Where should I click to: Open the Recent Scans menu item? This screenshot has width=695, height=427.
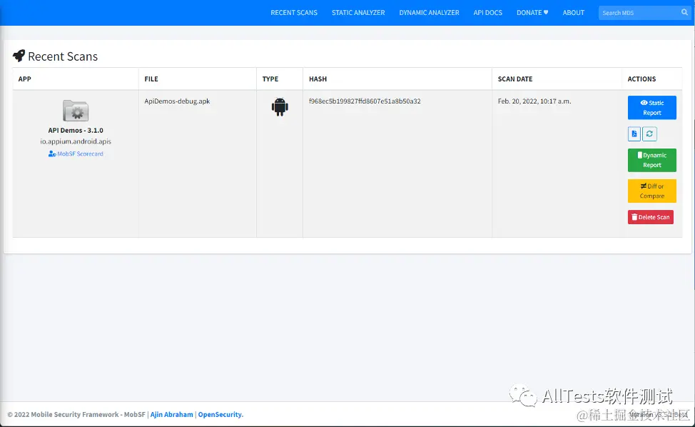click(x=294, y=13)
